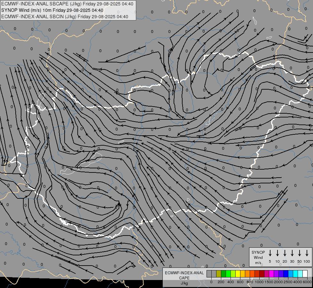Viewport: 313px width, 288px height.
Task: Click the 'SYNOP' label in wind legend
Action: (x=258, y=252)
